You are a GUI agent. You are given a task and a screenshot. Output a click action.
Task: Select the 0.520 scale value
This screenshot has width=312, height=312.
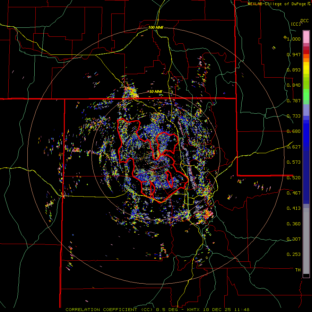[x=294, y=177]
